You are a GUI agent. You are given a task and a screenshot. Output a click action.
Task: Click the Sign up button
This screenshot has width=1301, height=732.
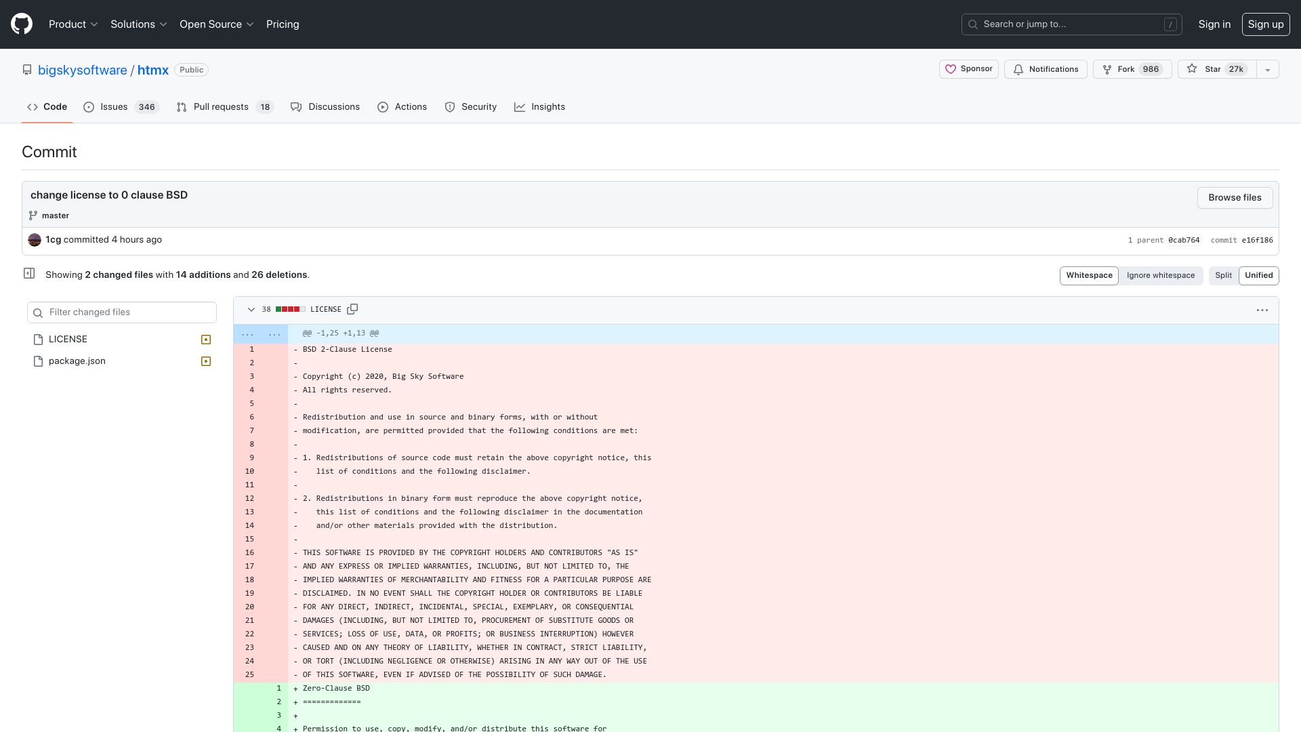point(1266,24)
